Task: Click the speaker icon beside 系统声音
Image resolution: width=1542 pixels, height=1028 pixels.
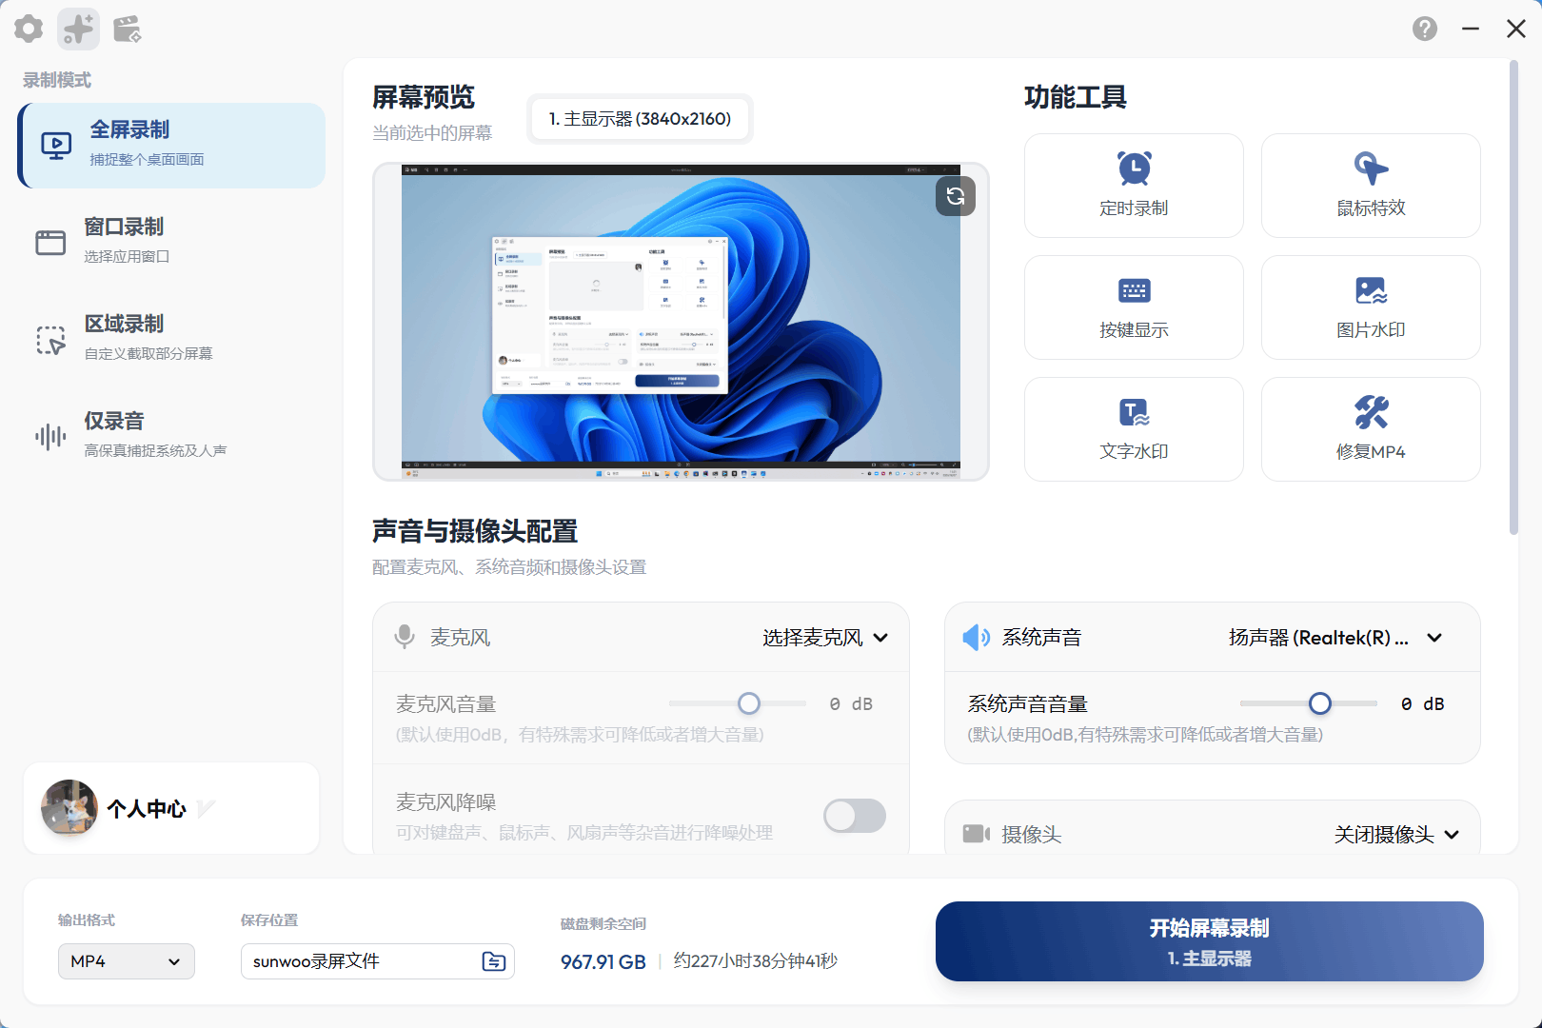Action: 977,637
